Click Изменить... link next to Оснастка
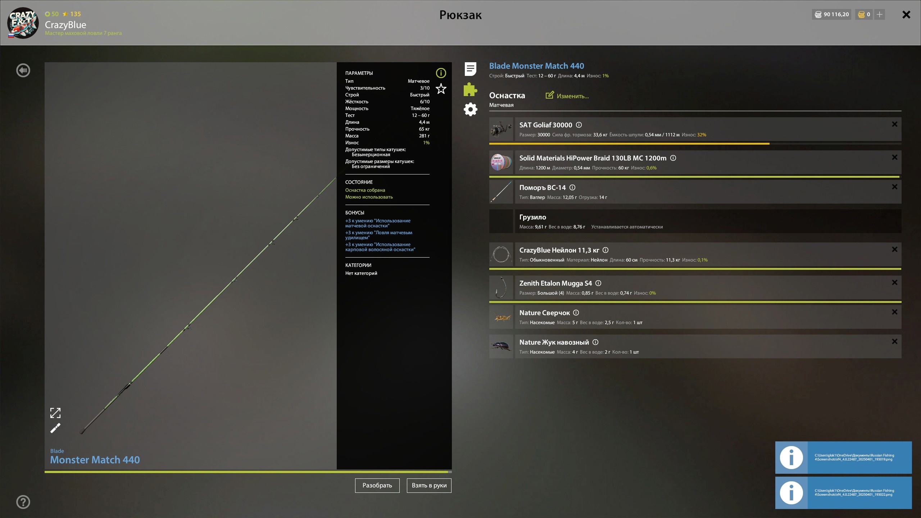 573,96
